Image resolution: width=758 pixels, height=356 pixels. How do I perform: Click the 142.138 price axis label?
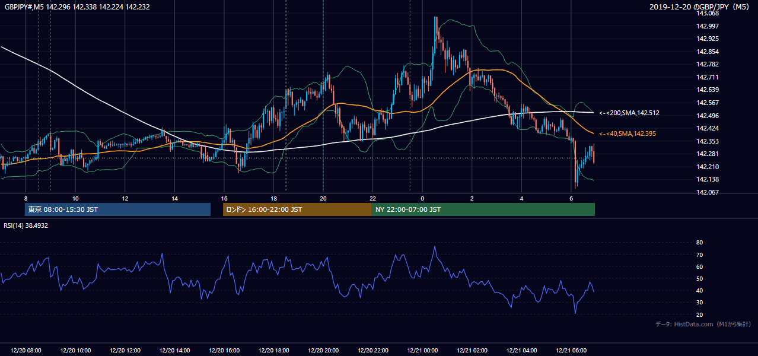[707, 179]
